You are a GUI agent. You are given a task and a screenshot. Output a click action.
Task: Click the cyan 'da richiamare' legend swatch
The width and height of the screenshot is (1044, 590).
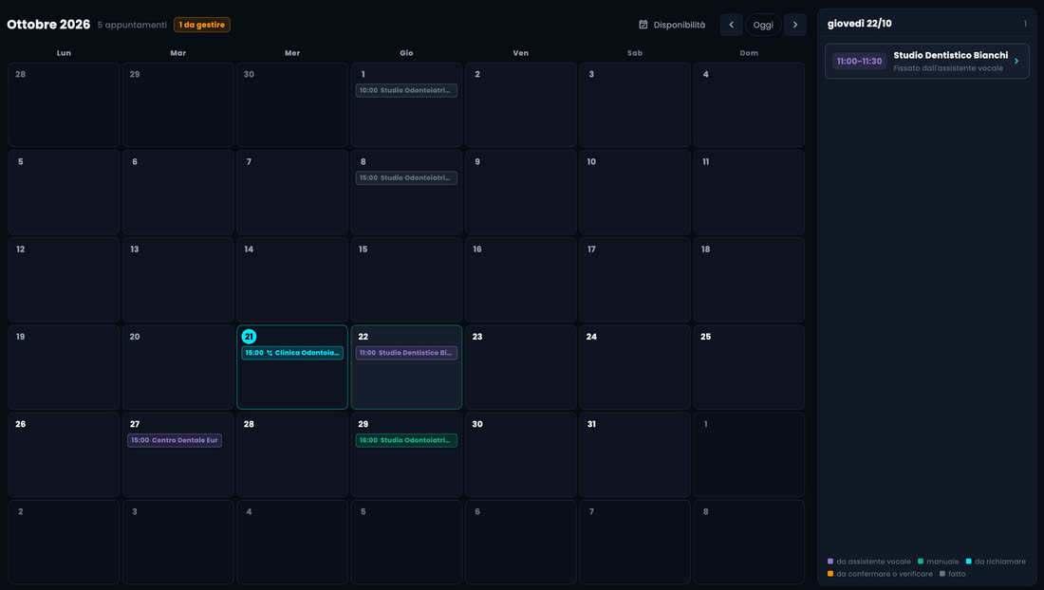(x=969, y=562)
